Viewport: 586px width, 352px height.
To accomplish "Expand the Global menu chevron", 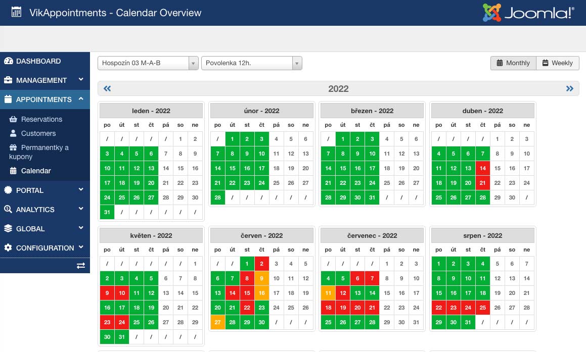I will pyautogui.click(x=81, y=228).
